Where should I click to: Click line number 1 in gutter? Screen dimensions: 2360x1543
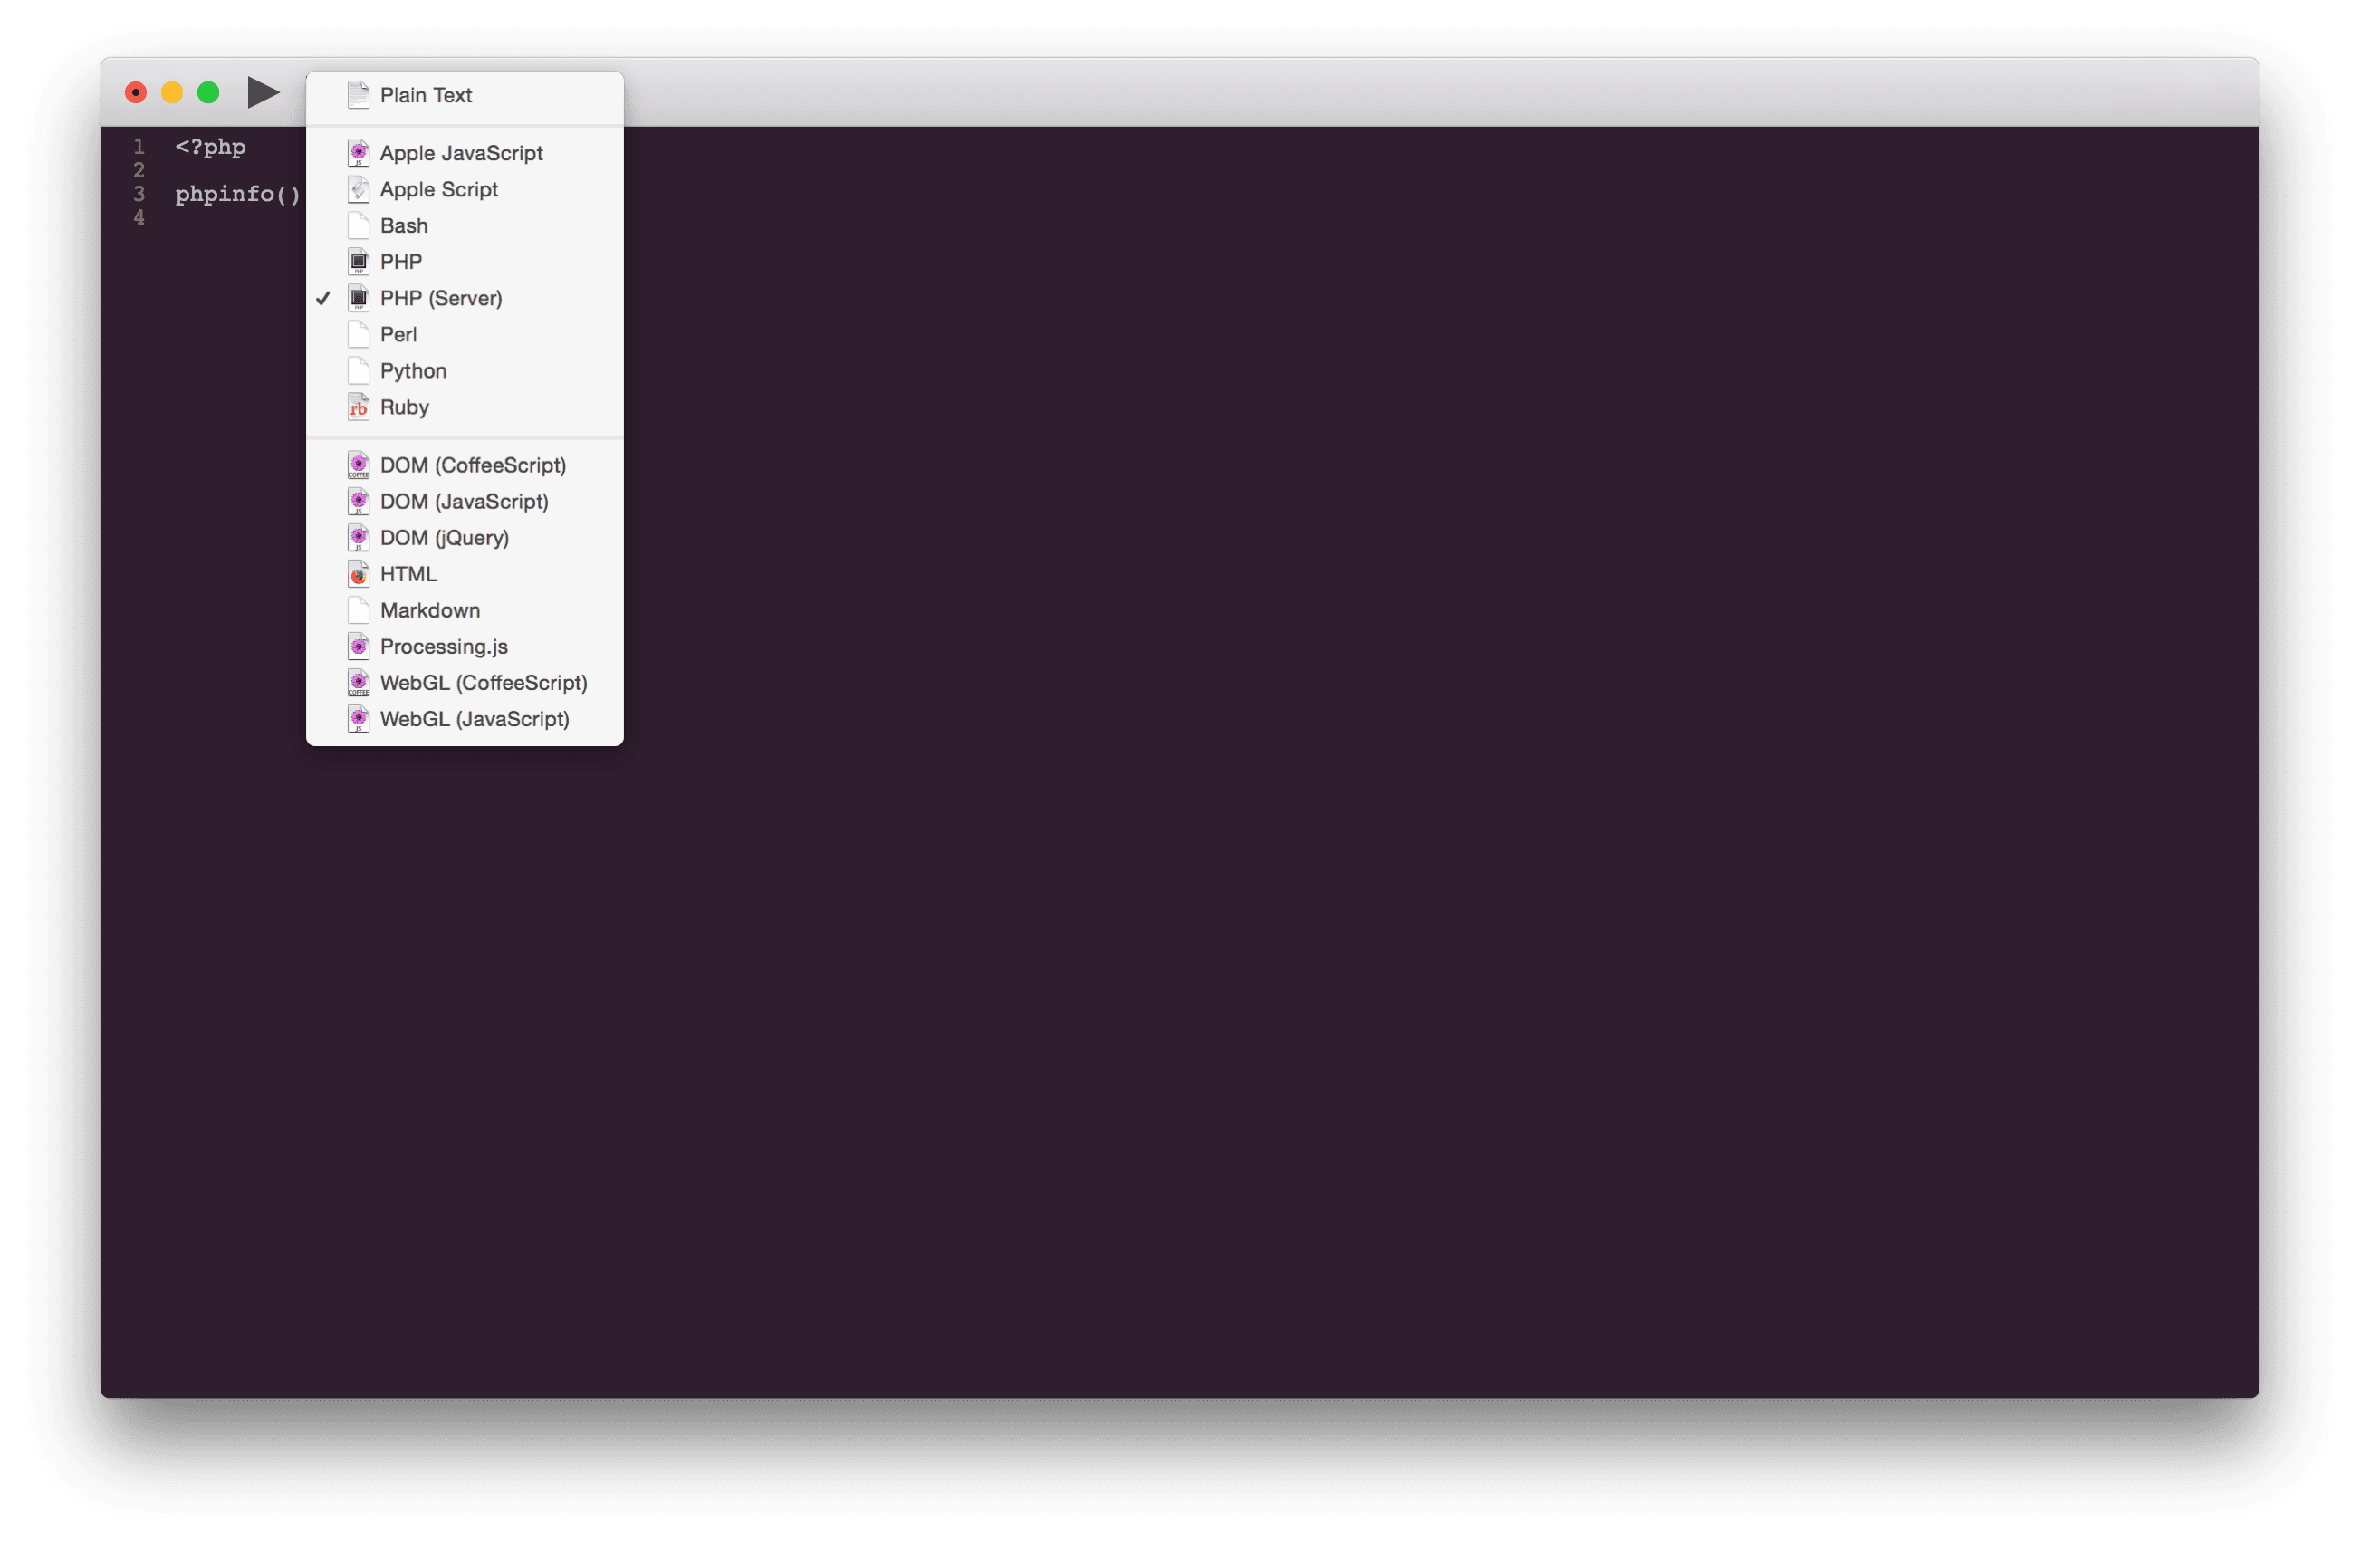click(x=139, y=147)
